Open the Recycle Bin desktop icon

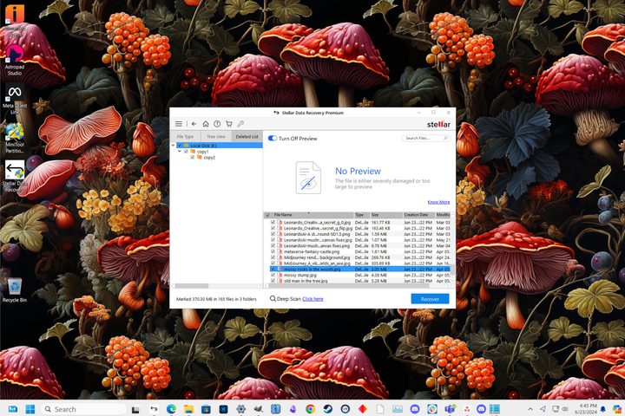click(15, 289)
